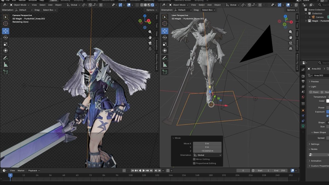Open the World properties tab icon

[303, 97]
